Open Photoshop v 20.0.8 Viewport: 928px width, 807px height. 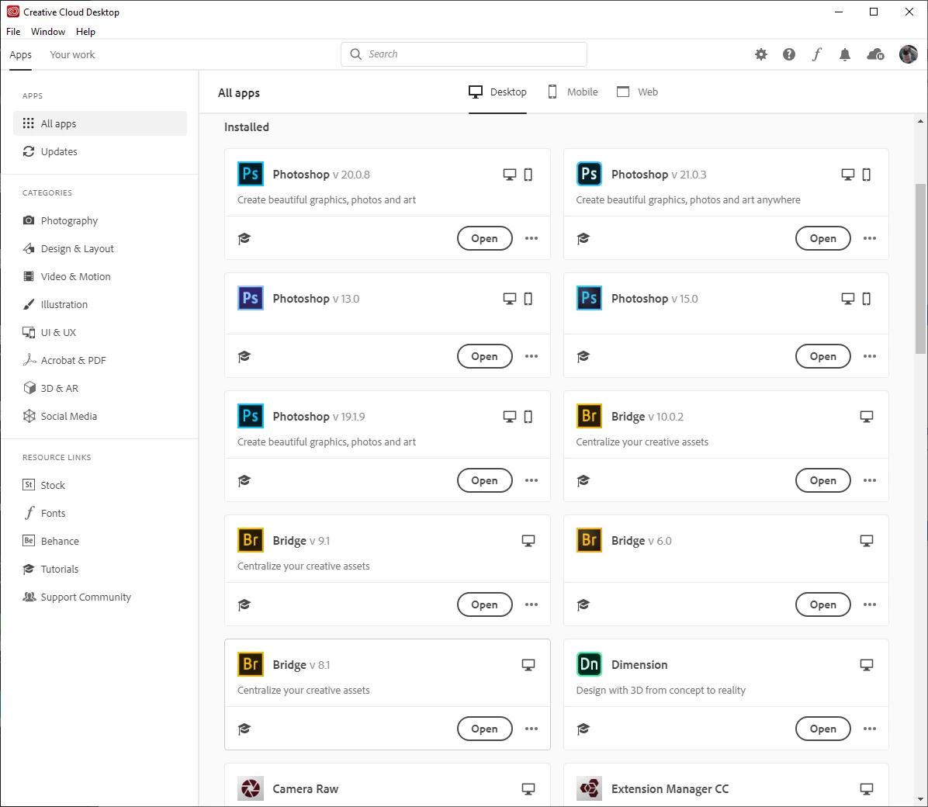pyautogui.click(x=485, y=238)
